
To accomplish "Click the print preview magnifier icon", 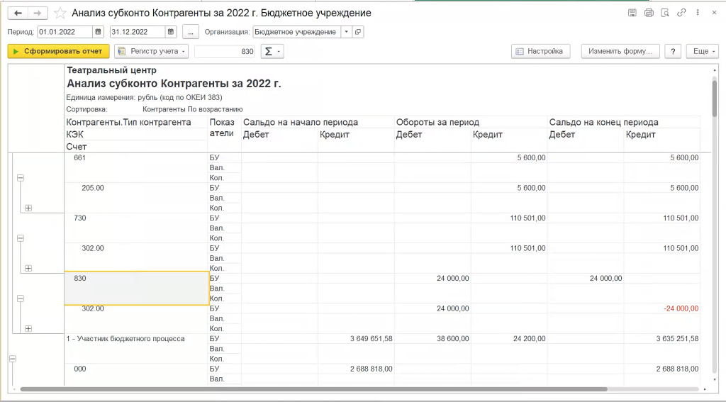I will click(x=665, y=13).
